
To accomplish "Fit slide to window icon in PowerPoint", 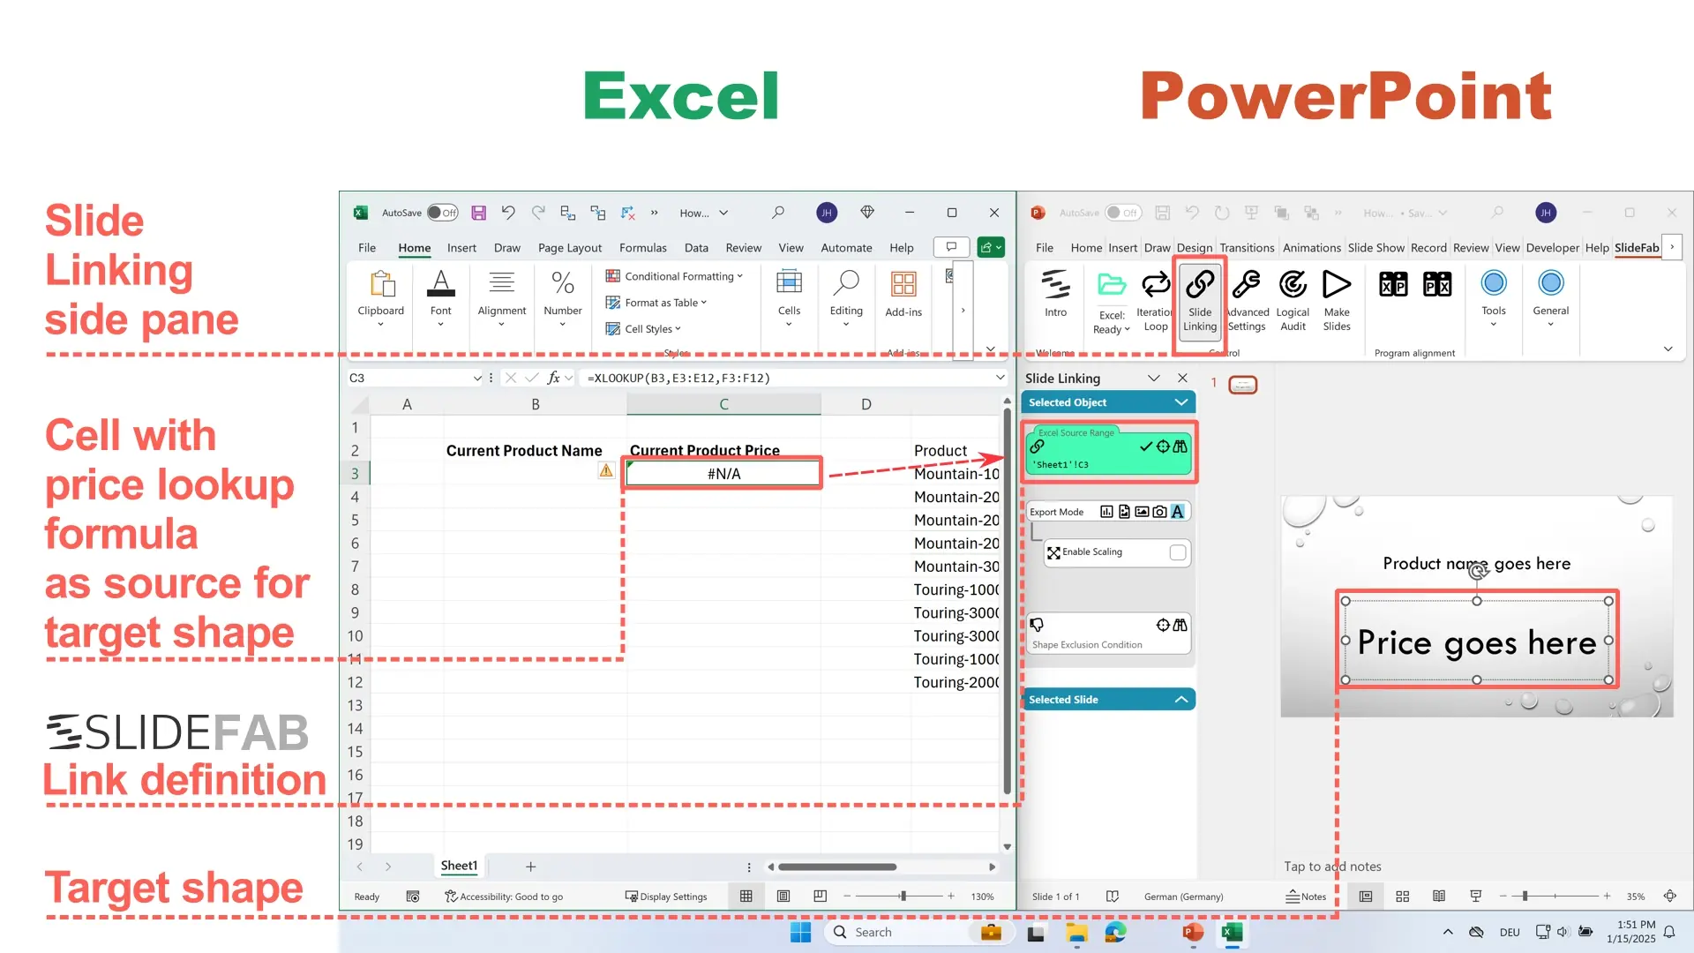I will [x=1669, y=896].
